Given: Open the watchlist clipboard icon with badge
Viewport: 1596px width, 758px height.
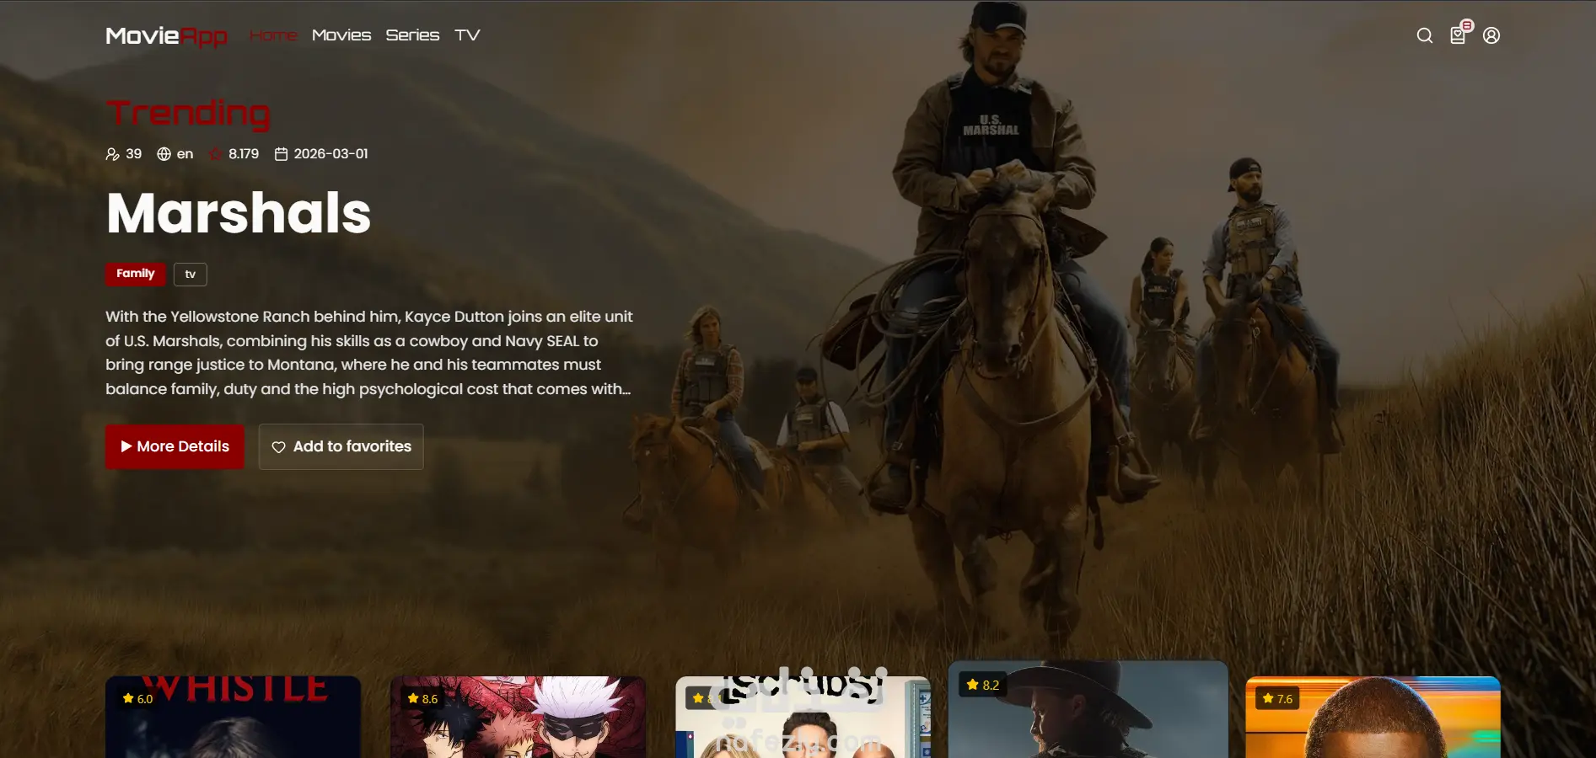Looking at the screenshot, I should (1459, 35).
